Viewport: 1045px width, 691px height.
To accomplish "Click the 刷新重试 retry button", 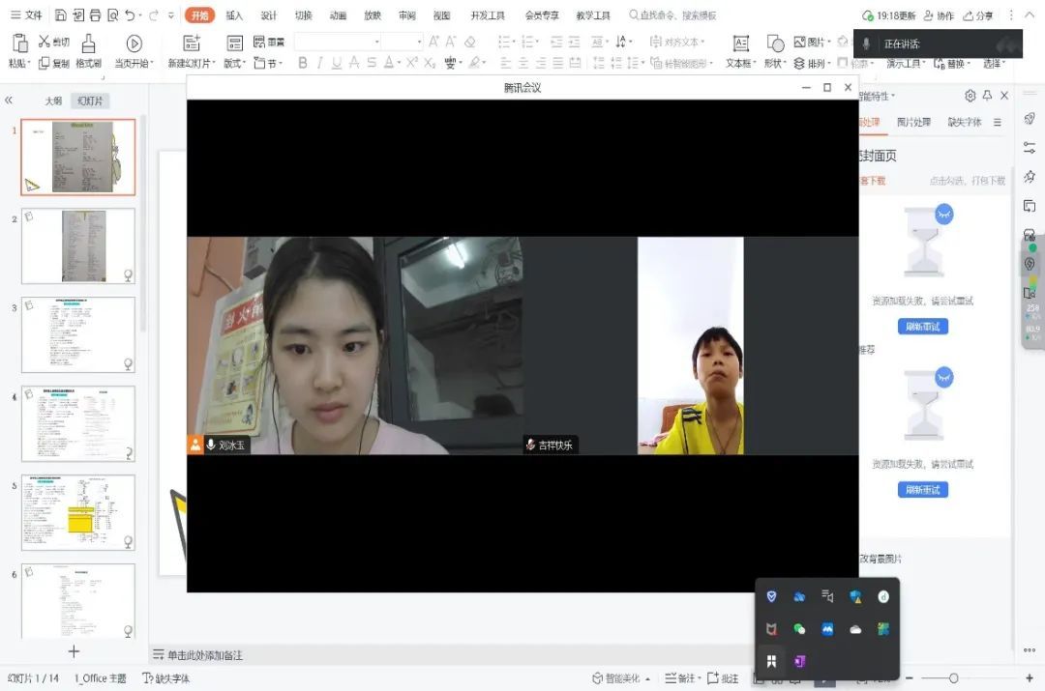I will pos(923,327).
